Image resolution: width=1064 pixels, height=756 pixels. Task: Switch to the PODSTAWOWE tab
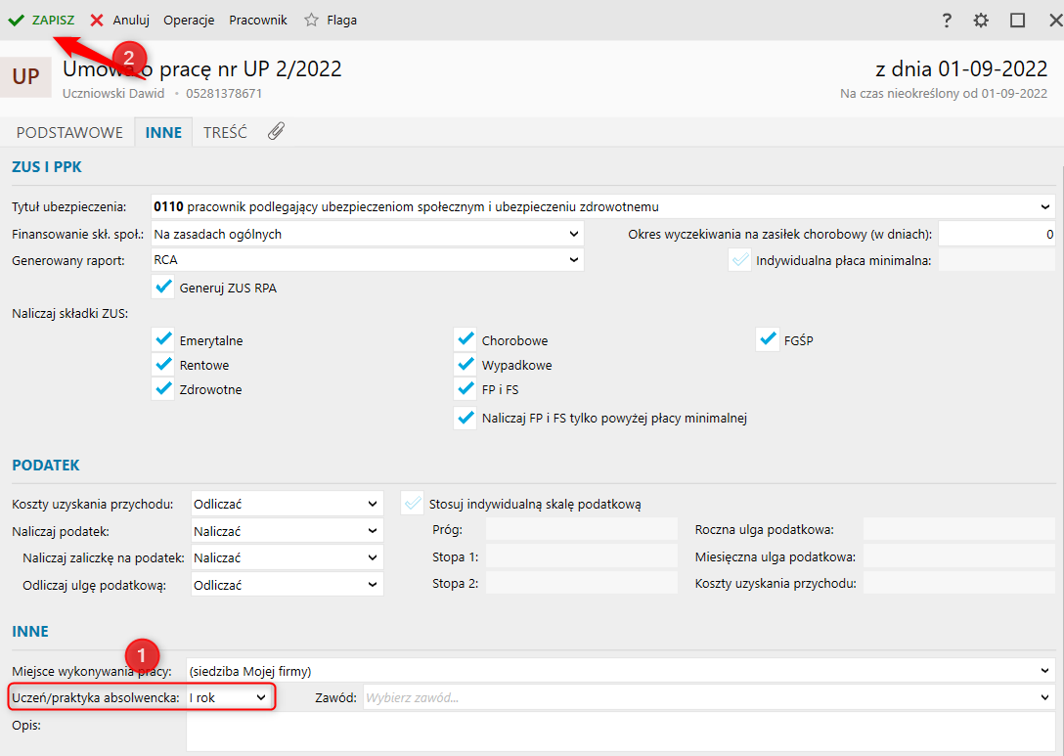tap(69, 132)
